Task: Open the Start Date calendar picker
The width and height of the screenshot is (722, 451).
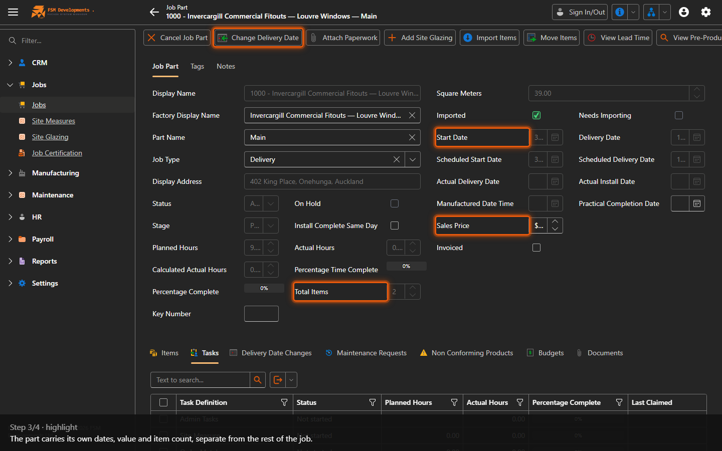Action: [555, 137]
